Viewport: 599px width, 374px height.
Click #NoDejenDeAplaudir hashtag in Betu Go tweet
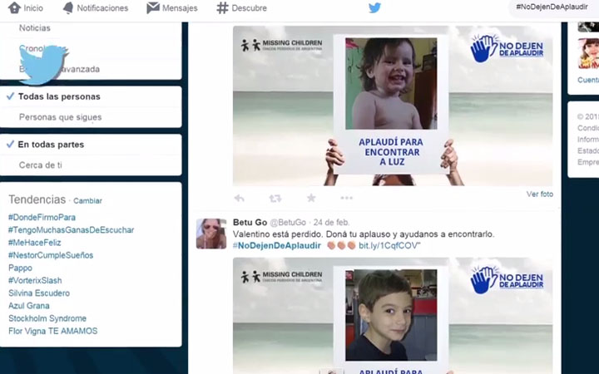tap(277, 246)
